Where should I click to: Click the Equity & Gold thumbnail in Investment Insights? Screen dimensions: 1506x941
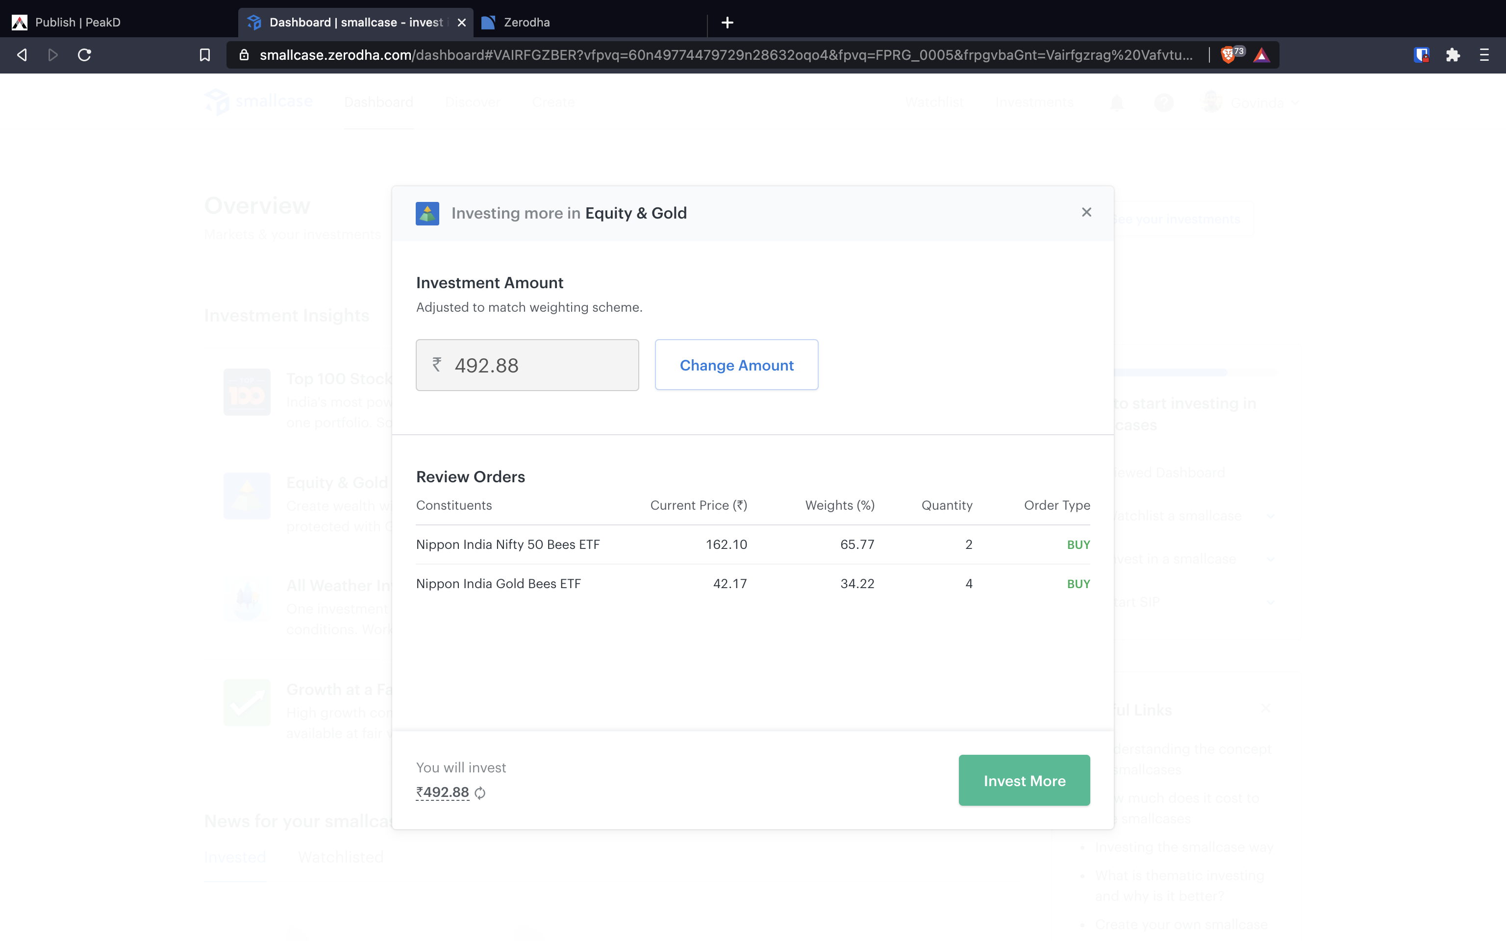pos(247,496)
